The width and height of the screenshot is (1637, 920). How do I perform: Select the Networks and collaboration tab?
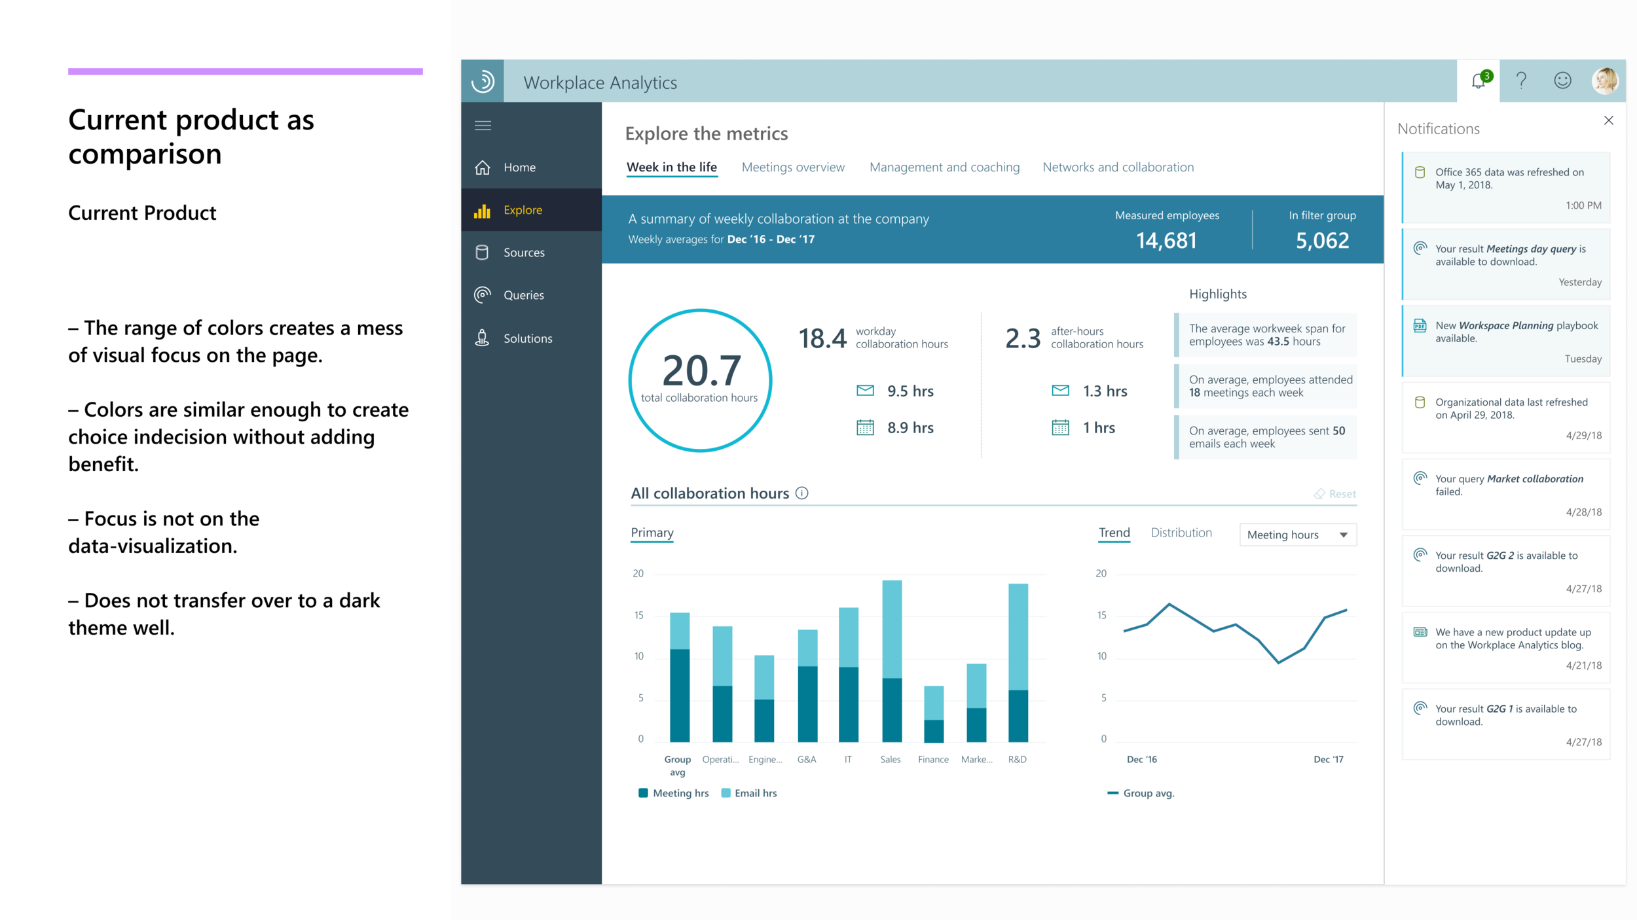(1118, 168)
